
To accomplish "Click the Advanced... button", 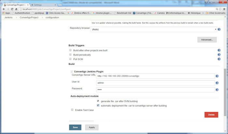I will [x=207, y=40].
